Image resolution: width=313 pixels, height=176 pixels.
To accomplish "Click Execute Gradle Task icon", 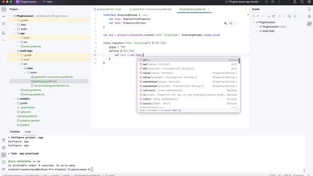I will point(274,16).
